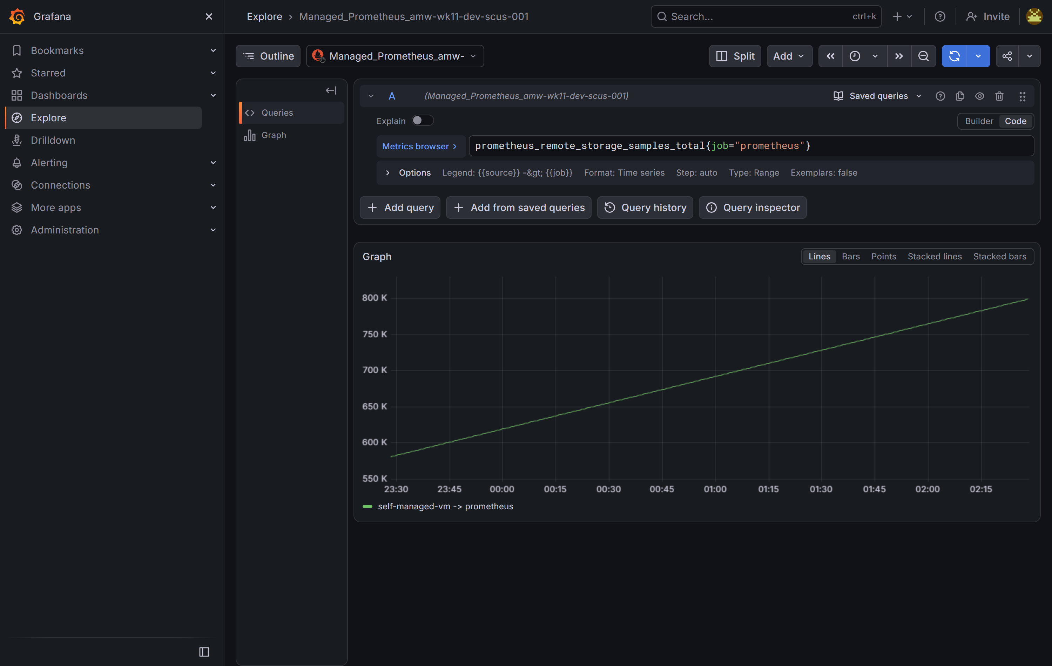Select Queries in outline

pyautogui.click(x=292, y=113)
